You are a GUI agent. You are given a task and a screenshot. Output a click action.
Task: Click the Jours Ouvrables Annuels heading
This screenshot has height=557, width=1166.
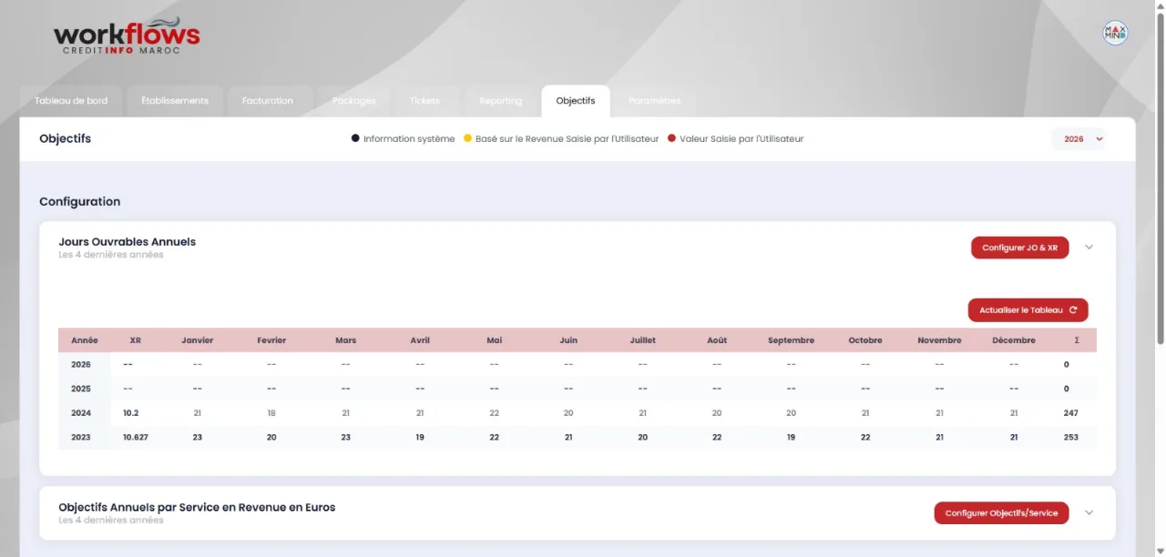128,242
